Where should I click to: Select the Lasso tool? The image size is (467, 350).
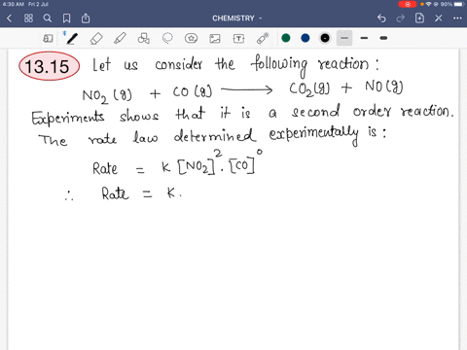coord(167,38)
